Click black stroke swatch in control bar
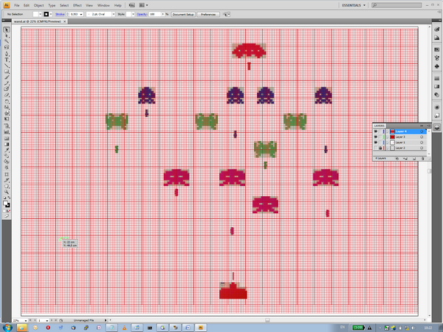 click(x=47, y=14)
